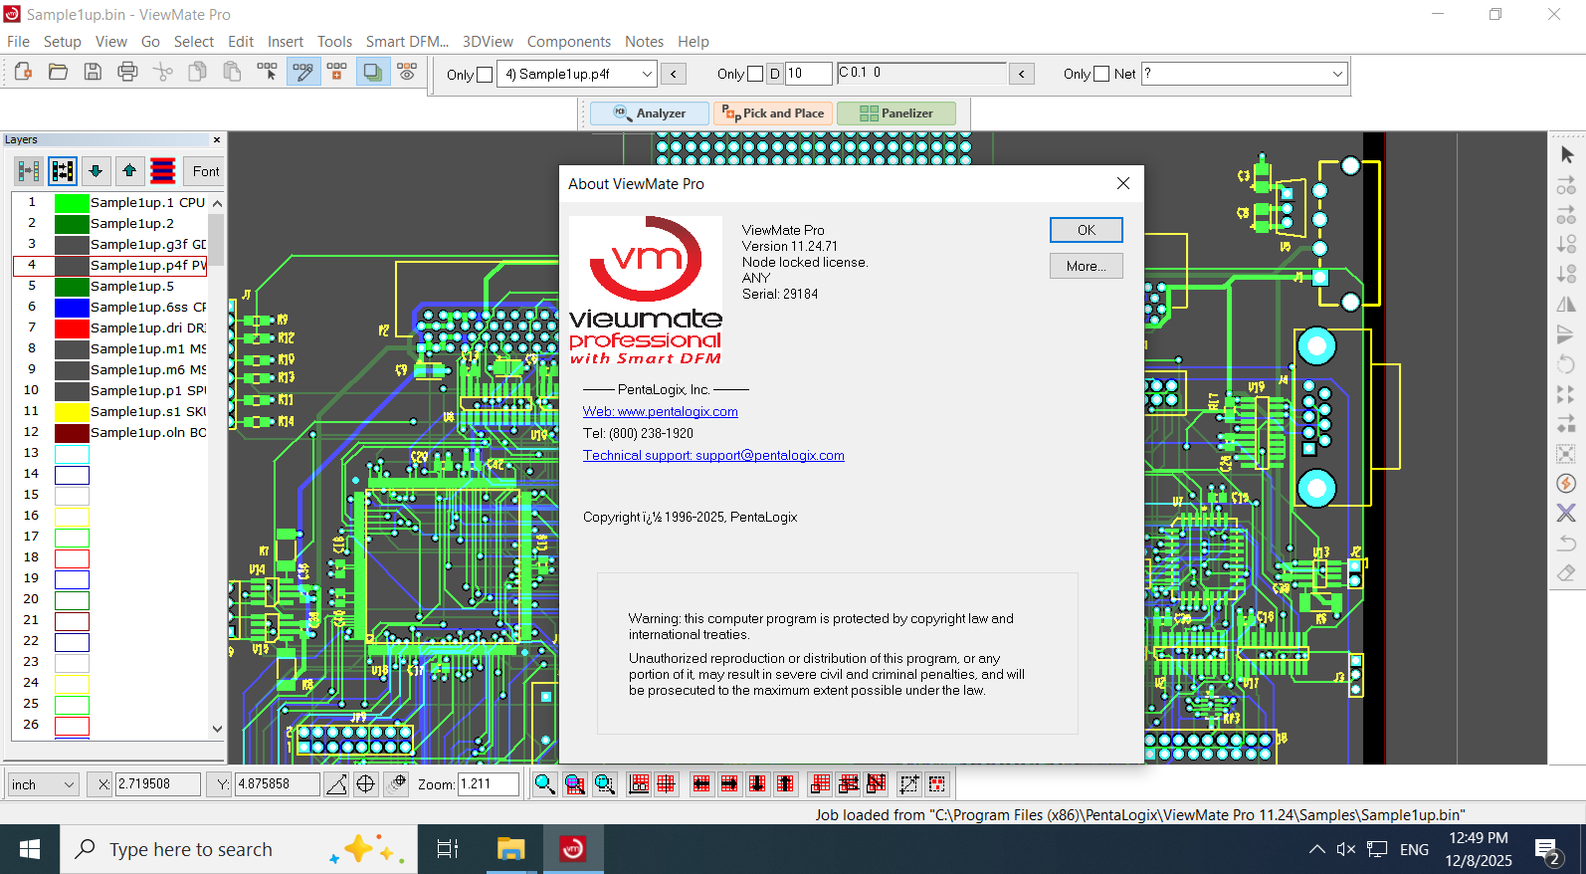
Task: Click the eye view-pads icon
Action: click(407, 72)
